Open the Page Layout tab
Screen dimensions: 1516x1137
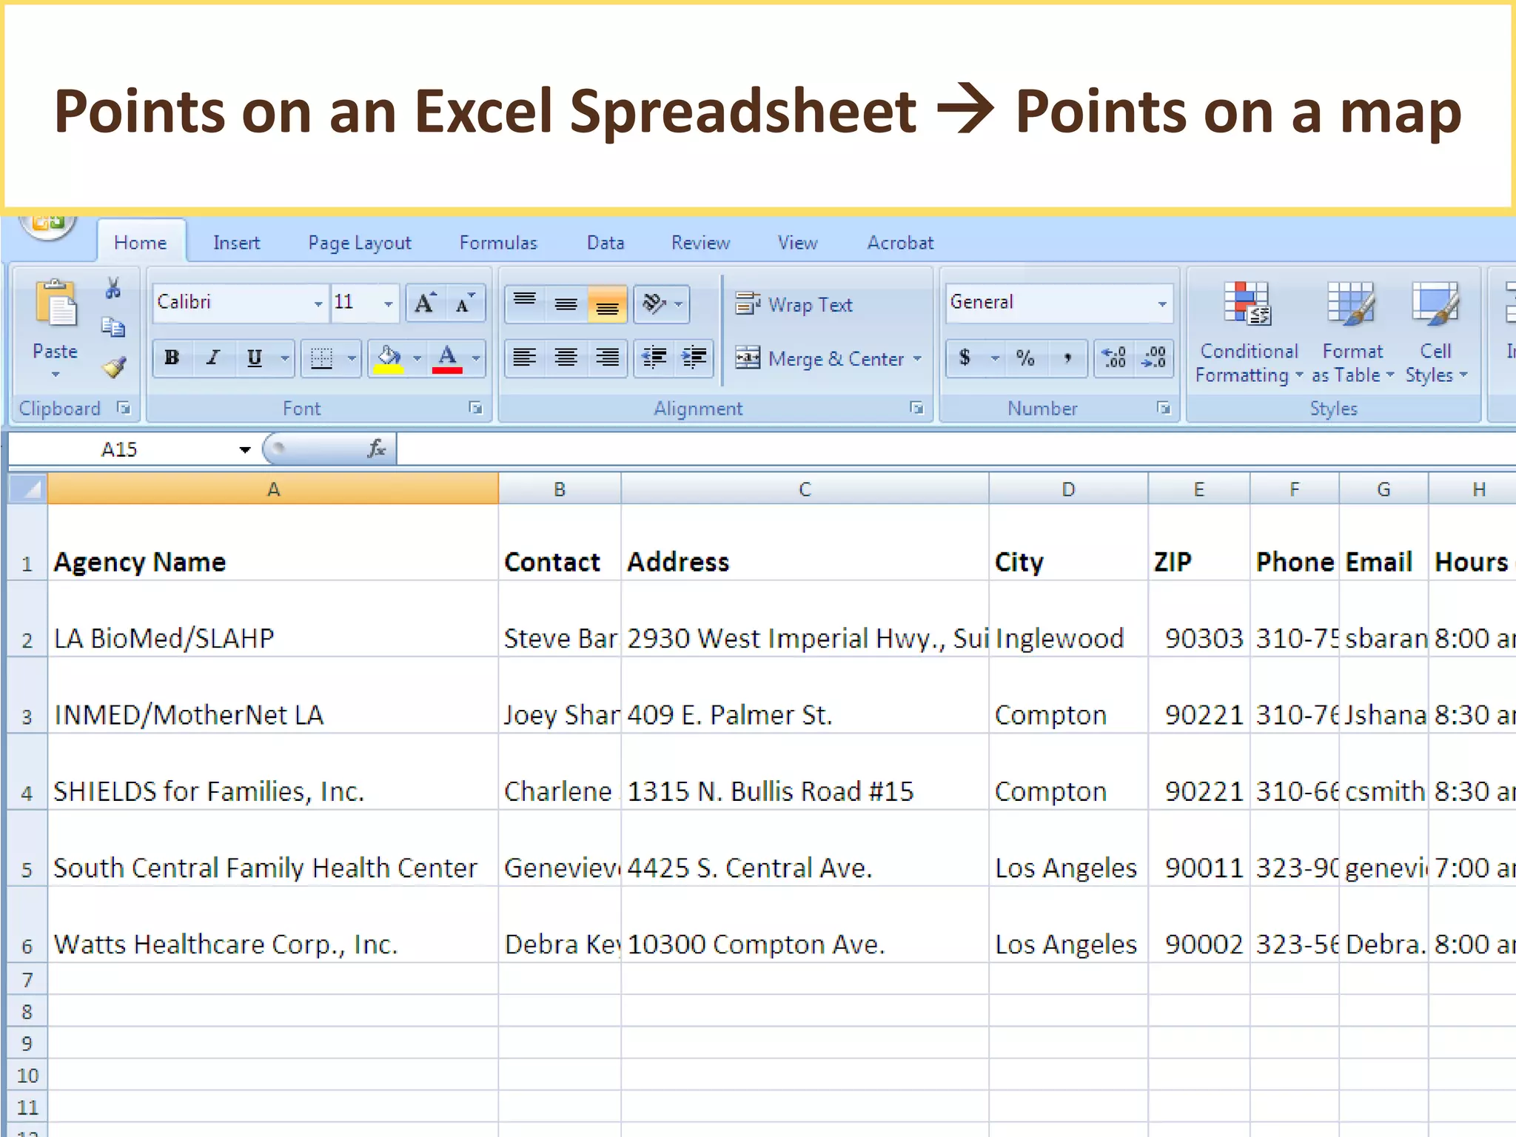coord(360,242)
